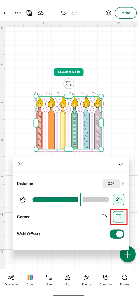
Task: Tap the copy/paste clipboard icon
Action: click(29, 13)
